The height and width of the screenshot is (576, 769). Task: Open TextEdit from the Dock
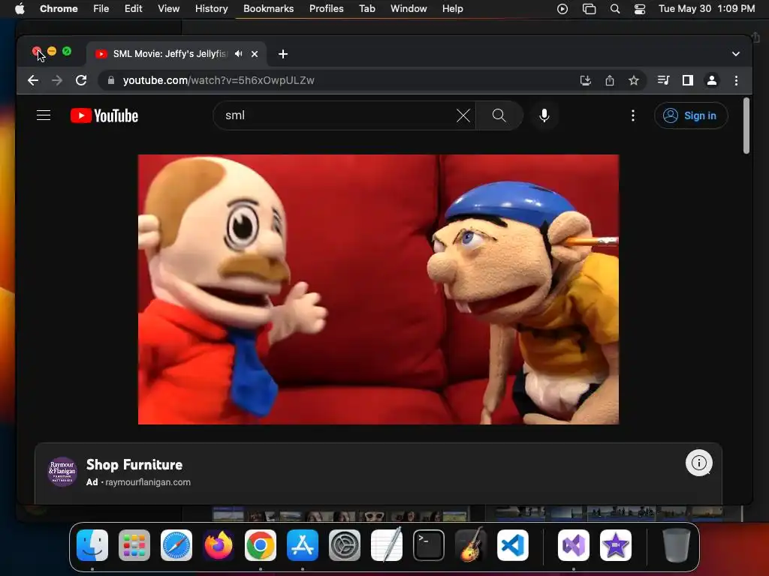pyautogui.click(x=387, y=545)
